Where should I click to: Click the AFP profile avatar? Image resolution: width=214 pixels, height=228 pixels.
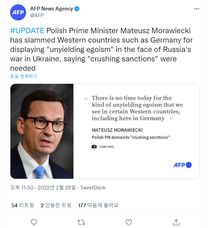[x=18, y=12]
